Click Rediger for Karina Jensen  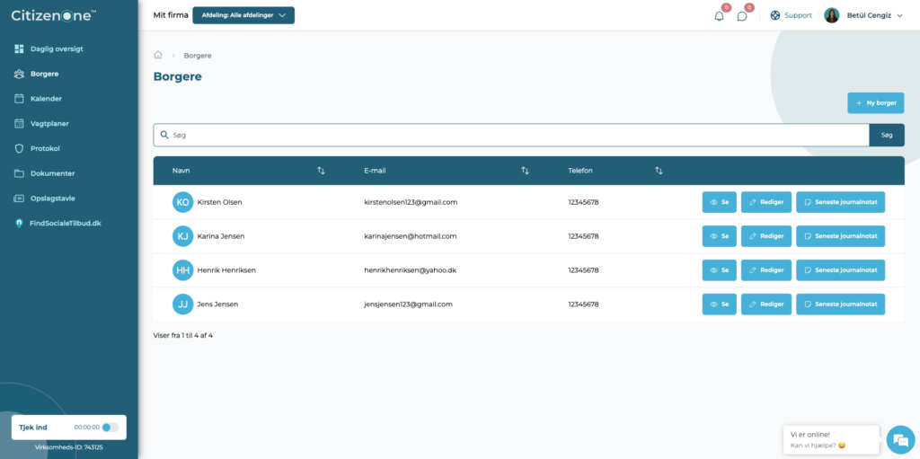click(x=766, y=236)
